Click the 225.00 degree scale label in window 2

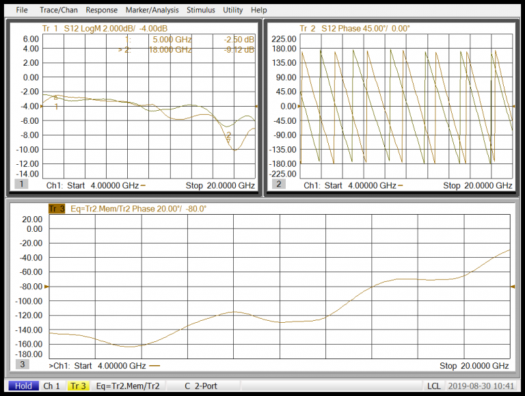pos(284,39)
